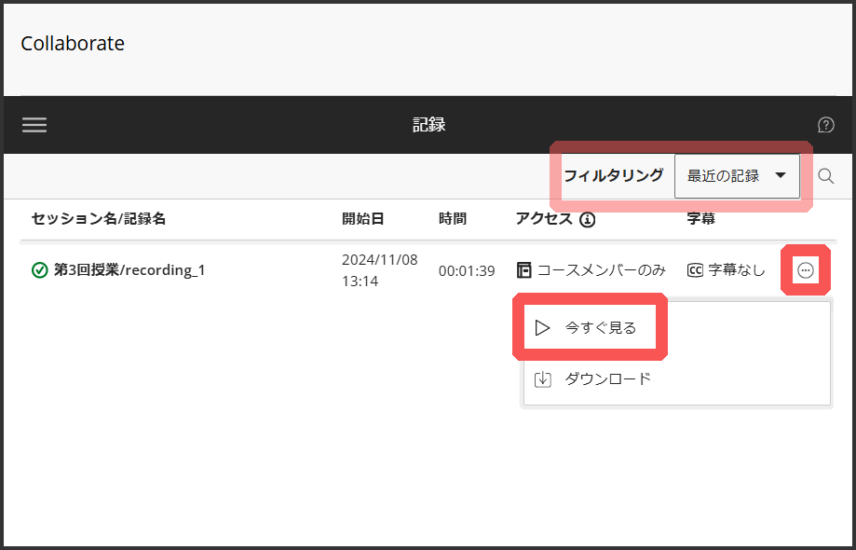
Task: Click the 開始日 column header
Action: coord(362,219)
